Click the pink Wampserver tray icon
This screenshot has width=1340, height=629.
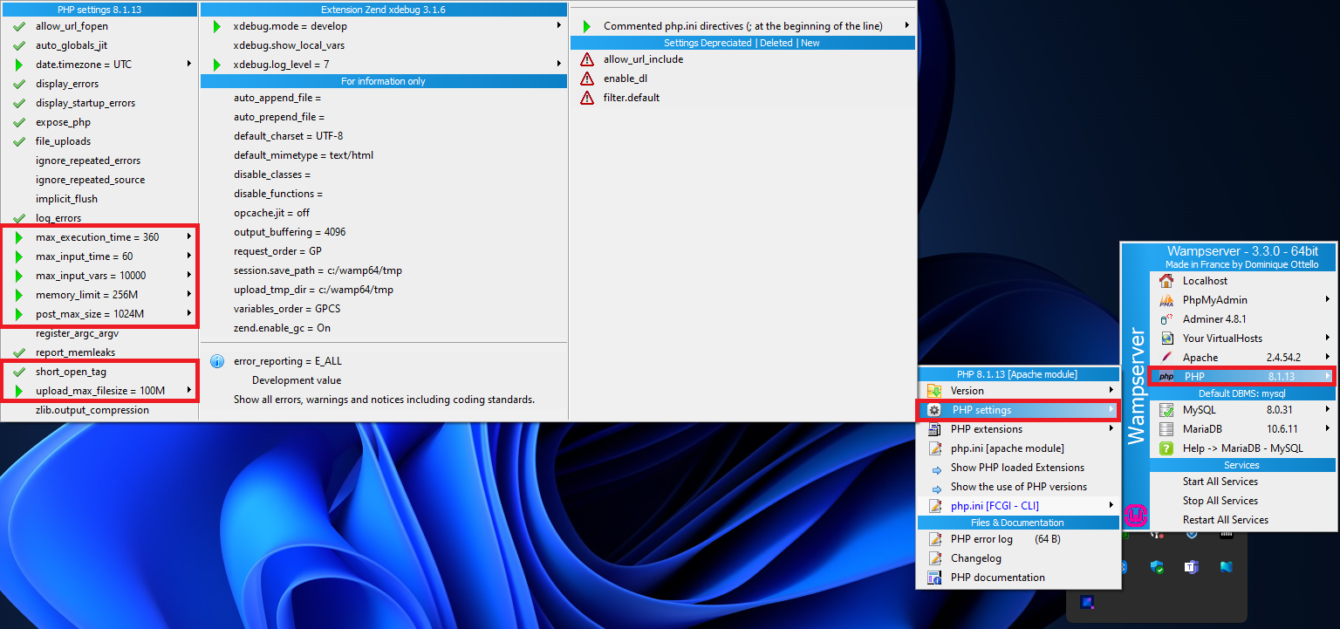1136,516
